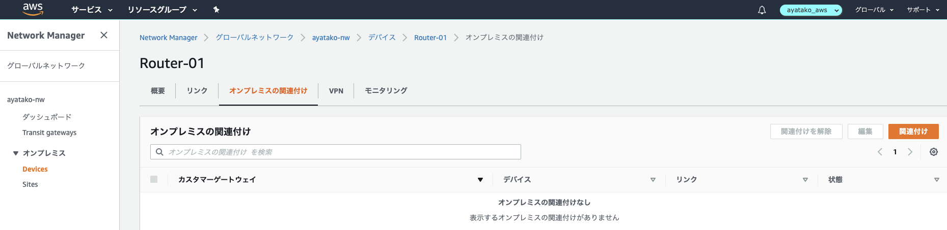Open Network Manager breadcrumb link
Screen dimensions: 947x230
pos(169,38)
